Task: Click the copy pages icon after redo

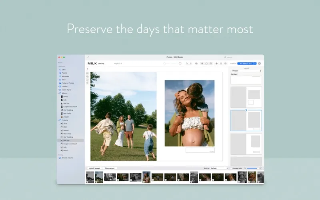Action: (196, 64)
